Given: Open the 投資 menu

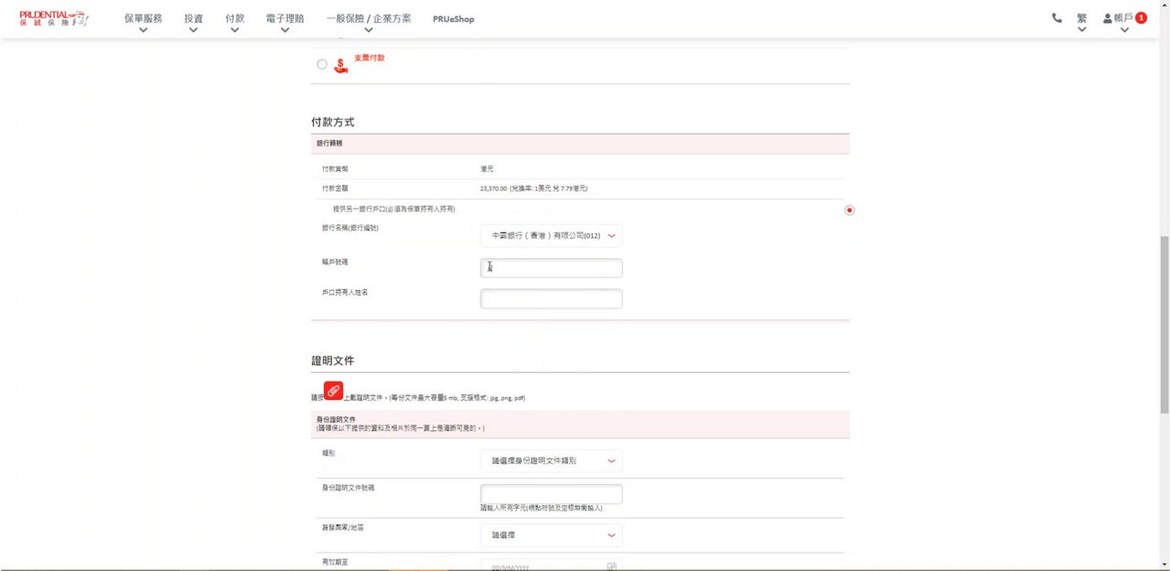Looking at the screenshot, I should [x=193, y=21].
